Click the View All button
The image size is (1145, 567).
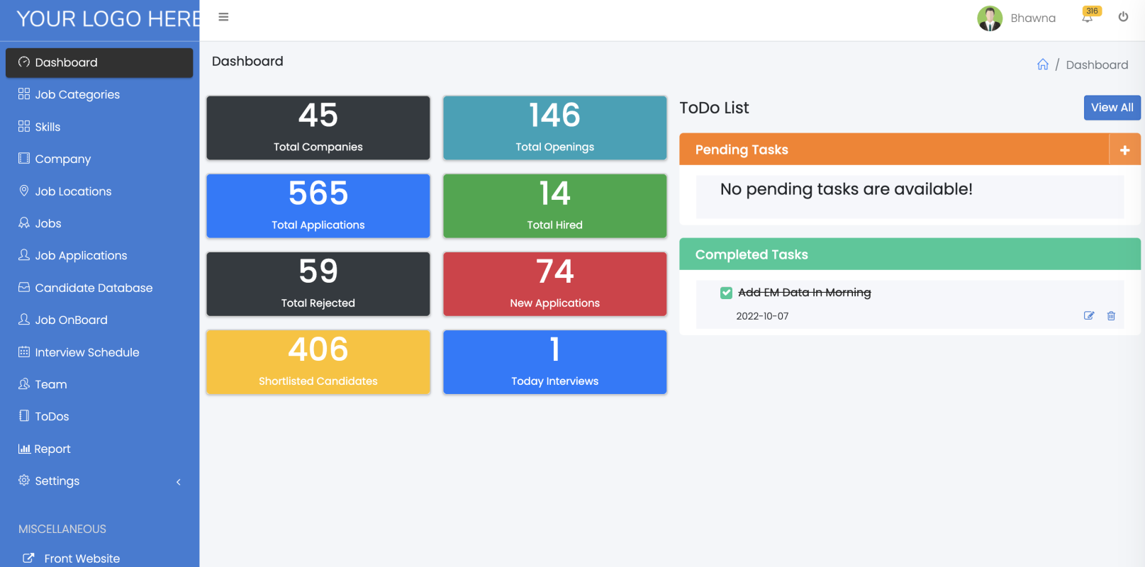1112,108
